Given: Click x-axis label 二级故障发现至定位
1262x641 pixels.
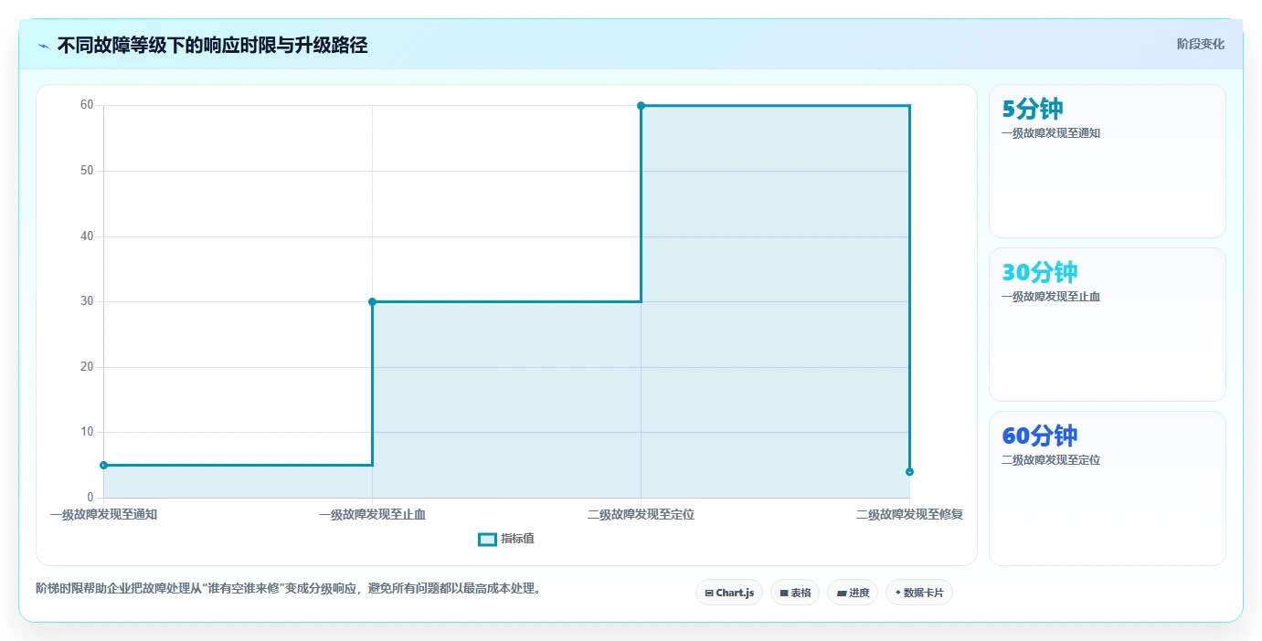Looking at the screenshot, I should click(641, 515).
